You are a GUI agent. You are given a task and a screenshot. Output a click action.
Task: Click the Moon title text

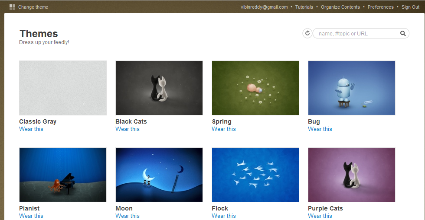124,208
